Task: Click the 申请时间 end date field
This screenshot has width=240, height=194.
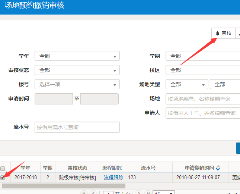Action: [x=99, y=99]
